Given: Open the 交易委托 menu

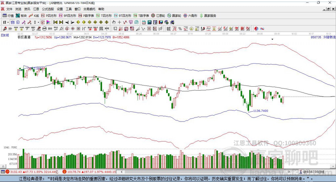Looking at the screenshot, I should click(89, 9).
